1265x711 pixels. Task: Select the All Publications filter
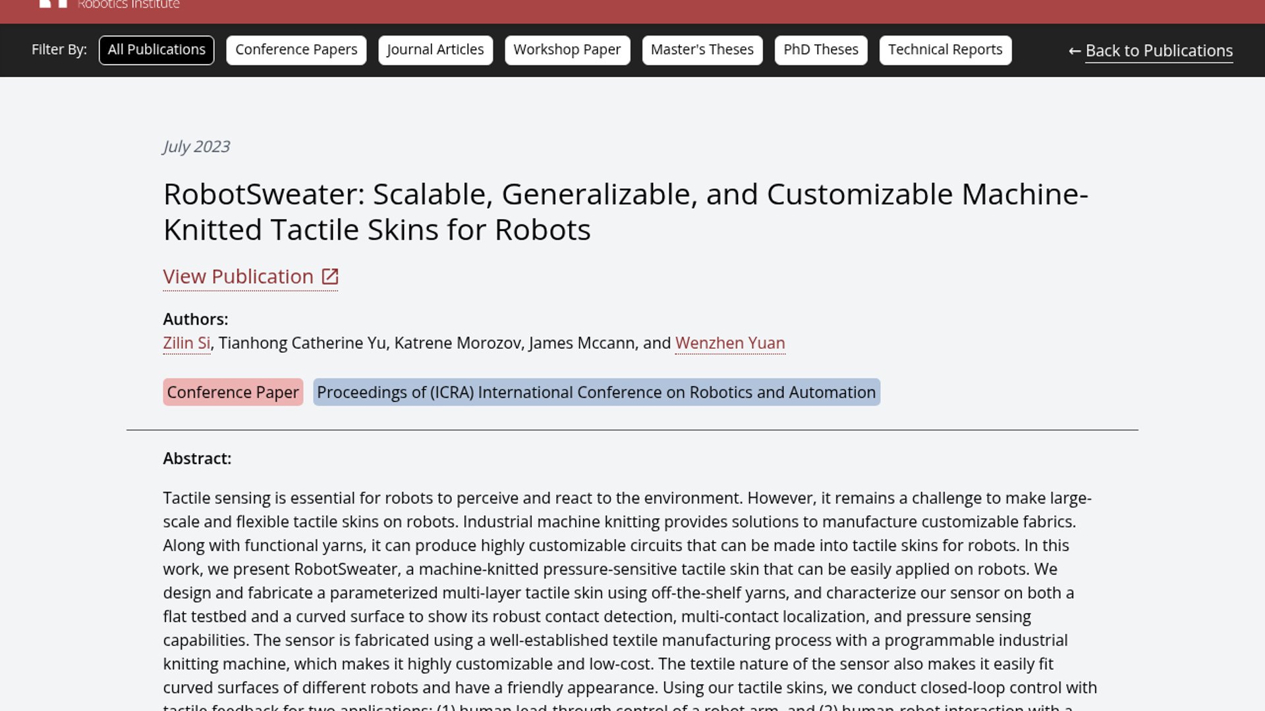point(156,50)
